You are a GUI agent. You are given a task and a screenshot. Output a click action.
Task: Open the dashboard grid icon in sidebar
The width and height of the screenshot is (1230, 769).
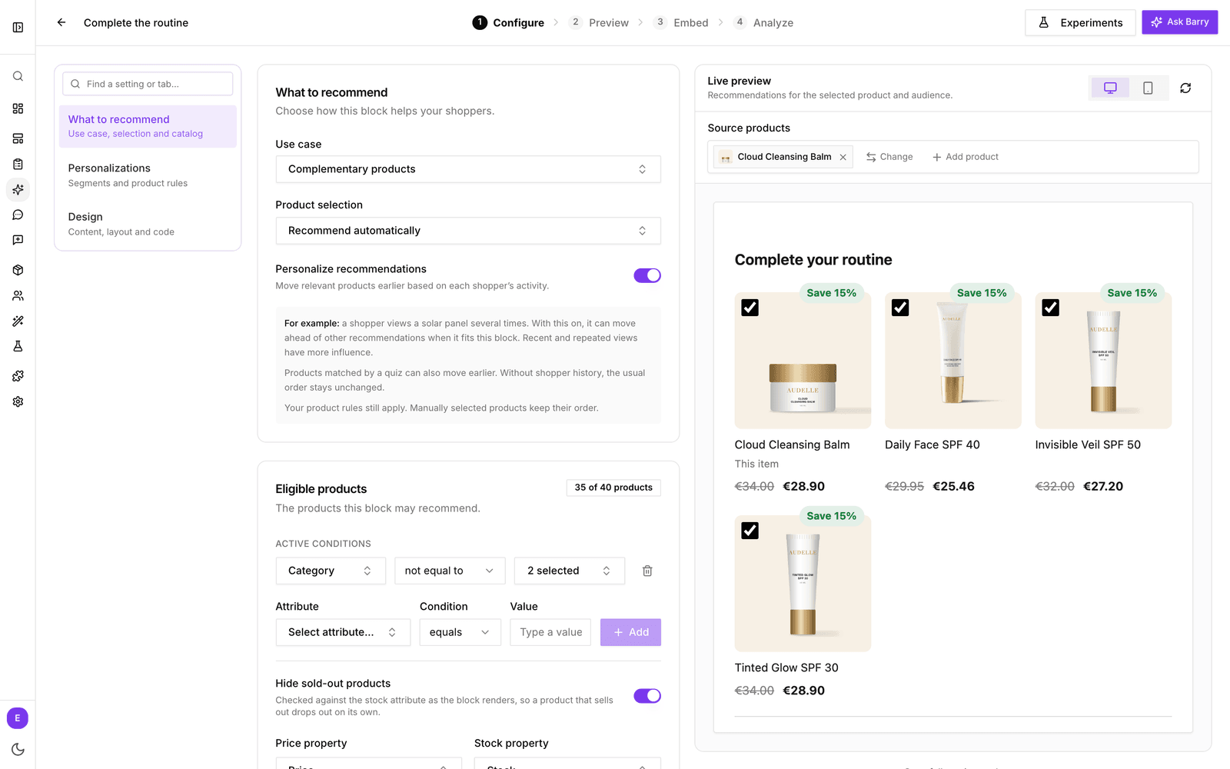[18, 108]
